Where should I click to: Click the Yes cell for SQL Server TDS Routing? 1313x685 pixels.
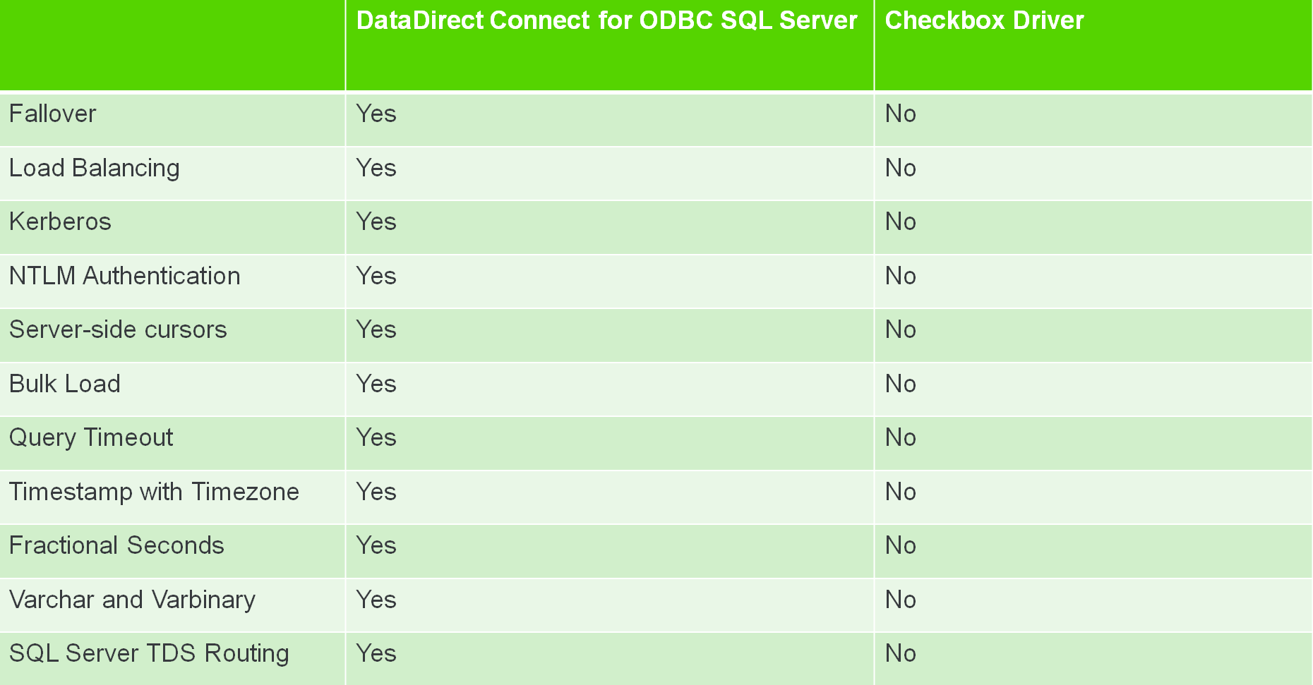(x=376, y=654)
